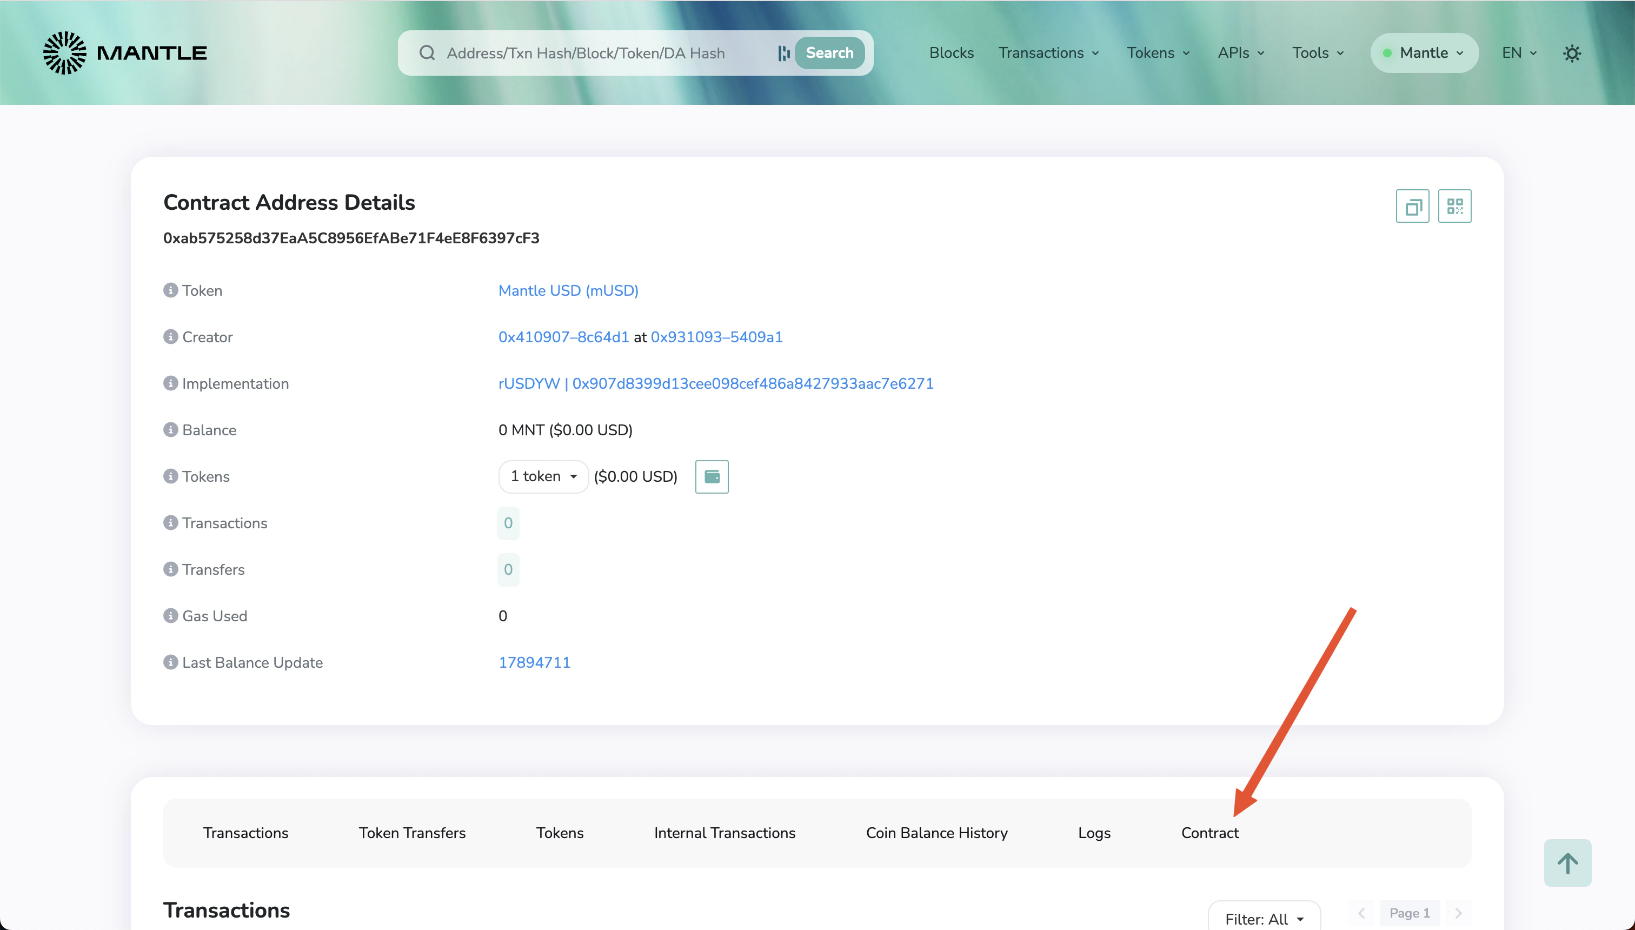This screenshot has height=930, width=1635.
Task: Click the icon left of Search button
Action: (x=783, y=53)
